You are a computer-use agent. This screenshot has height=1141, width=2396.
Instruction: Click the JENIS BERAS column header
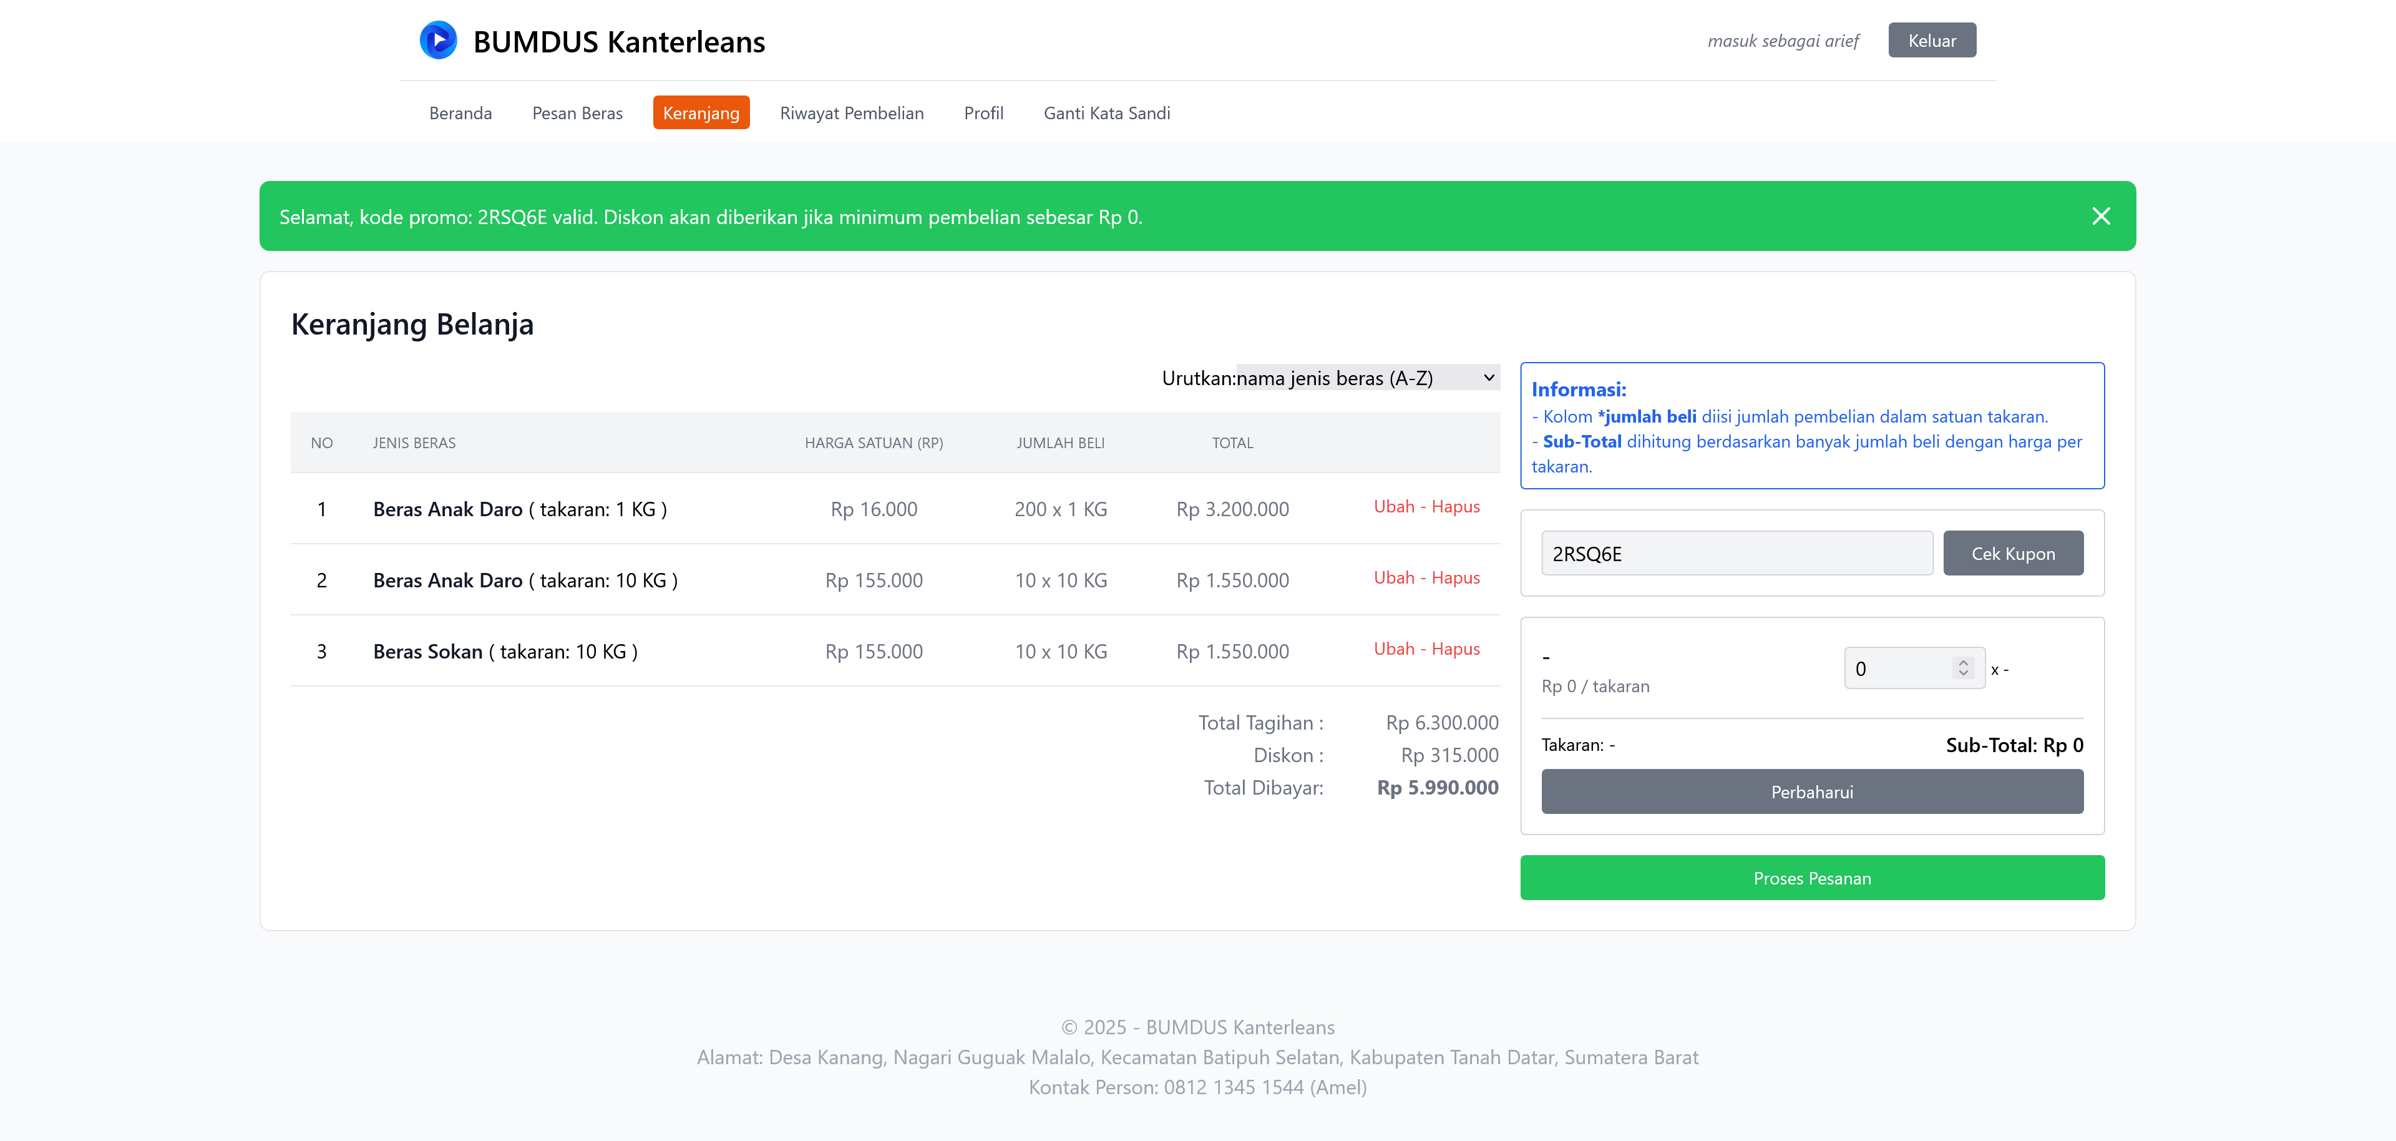pos(414,443)
